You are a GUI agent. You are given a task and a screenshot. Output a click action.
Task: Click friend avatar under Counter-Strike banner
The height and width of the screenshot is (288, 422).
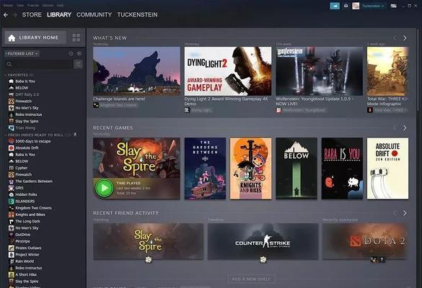[263, 260]
